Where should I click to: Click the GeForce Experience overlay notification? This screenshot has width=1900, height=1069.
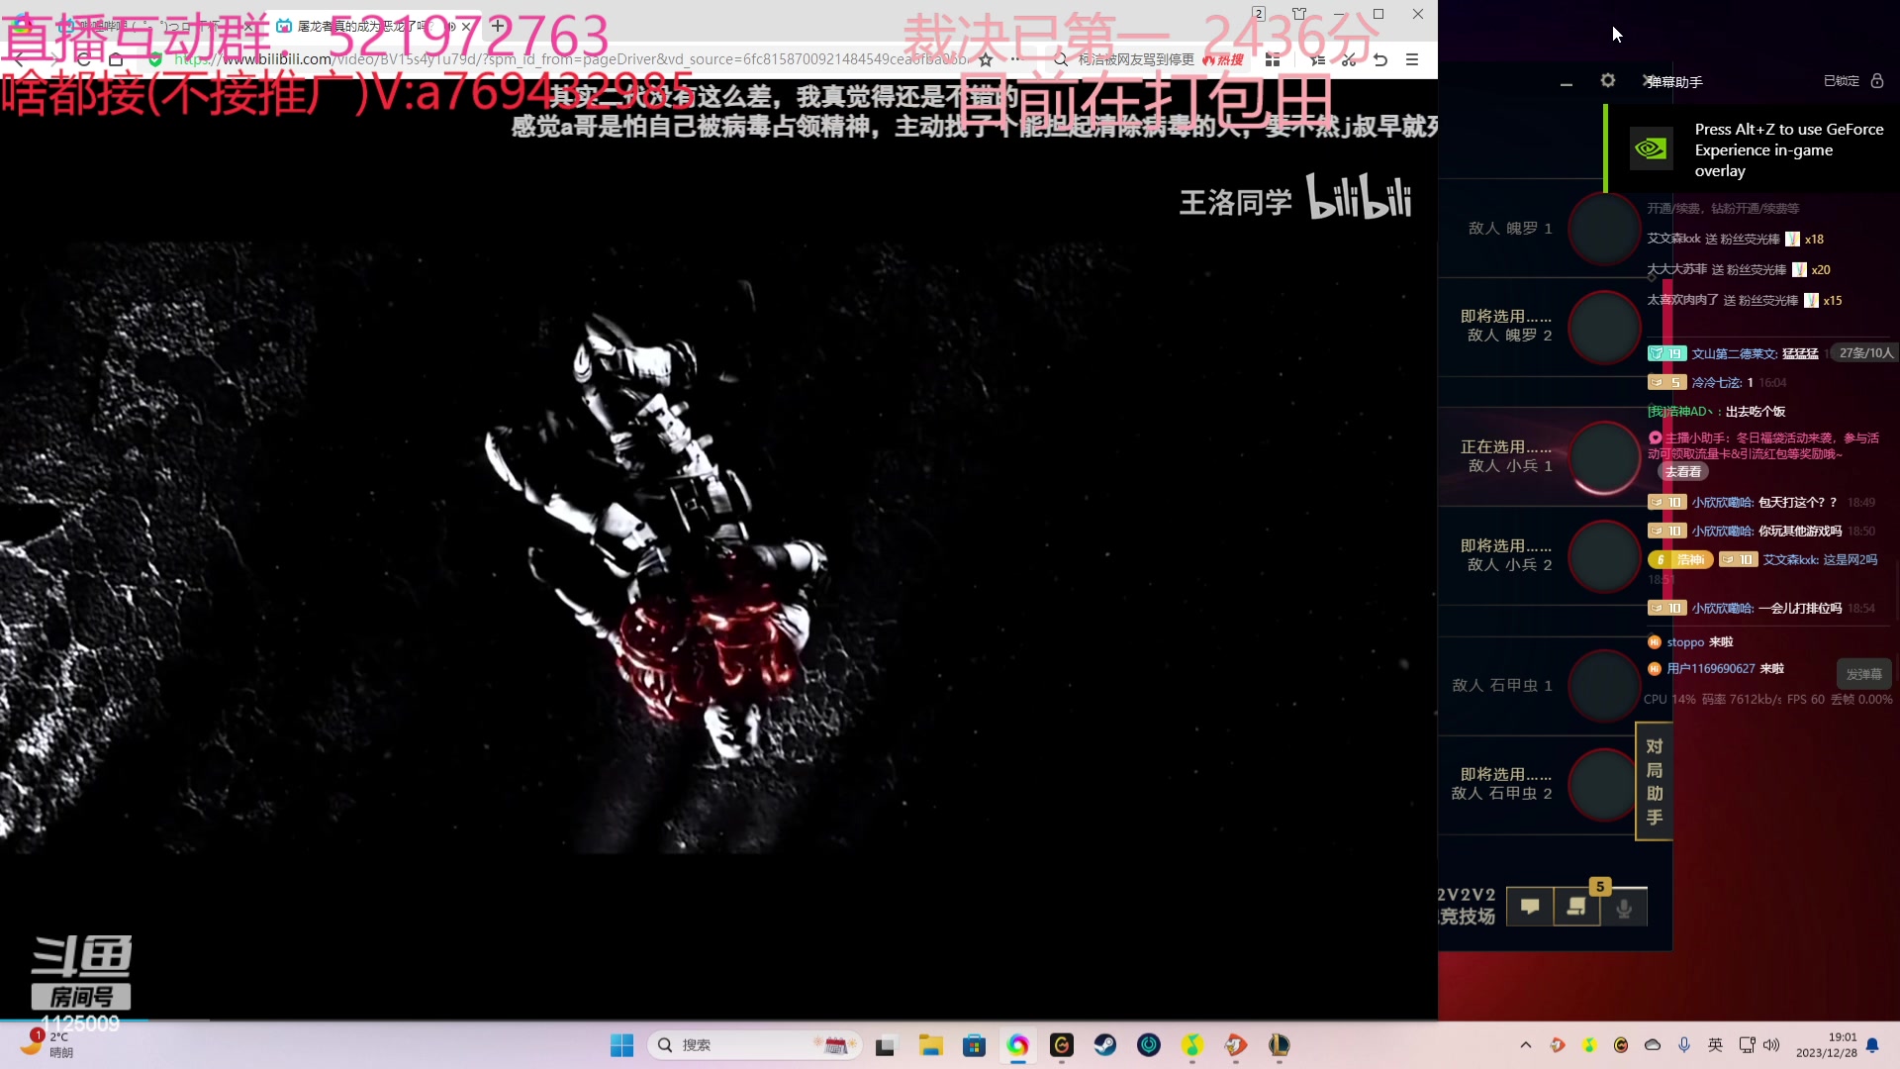[x=1753, y=148]
